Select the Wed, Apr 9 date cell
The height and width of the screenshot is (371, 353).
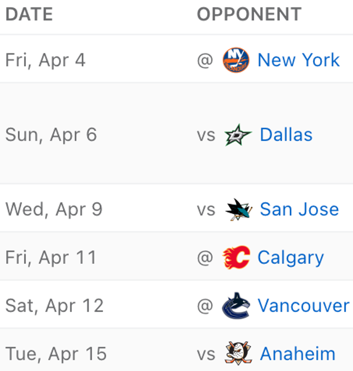point(54,210)
